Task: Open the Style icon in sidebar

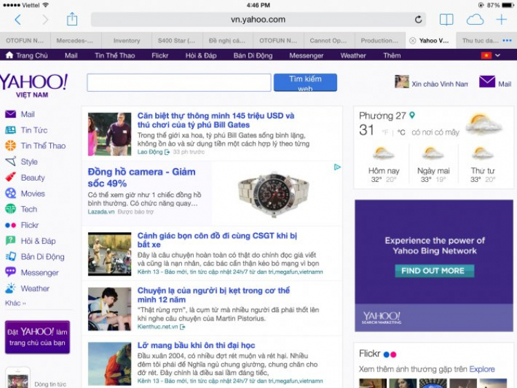Action: click(x=10, y=161)
